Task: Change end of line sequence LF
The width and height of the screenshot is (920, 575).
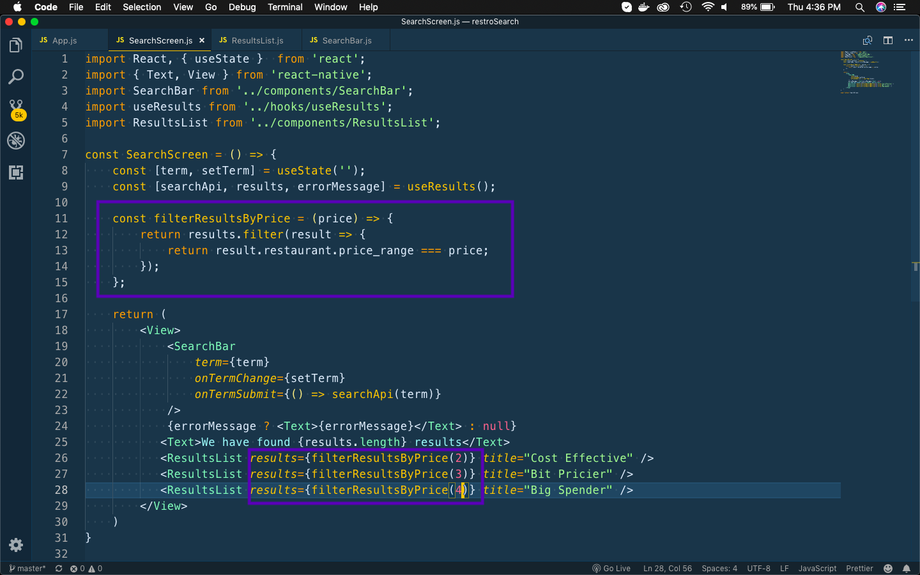Action: [x=785, y=568]
